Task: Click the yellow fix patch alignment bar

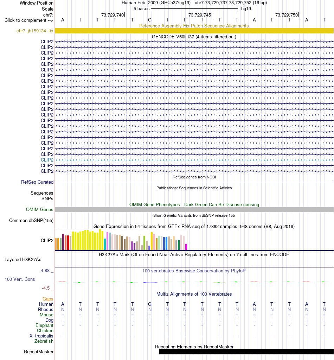Action: 194,31
